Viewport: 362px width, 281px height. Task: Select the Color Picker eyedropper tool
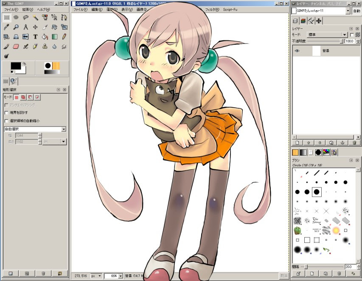click(6, 27)
